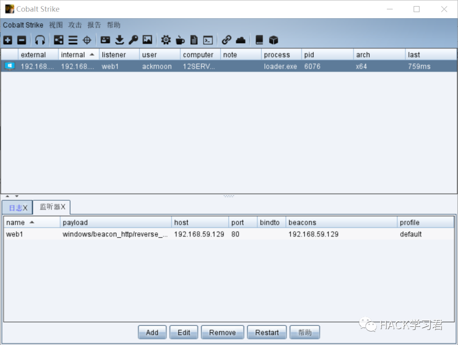
Task: Sort sessions by arch column header
Action: [380, 55]
